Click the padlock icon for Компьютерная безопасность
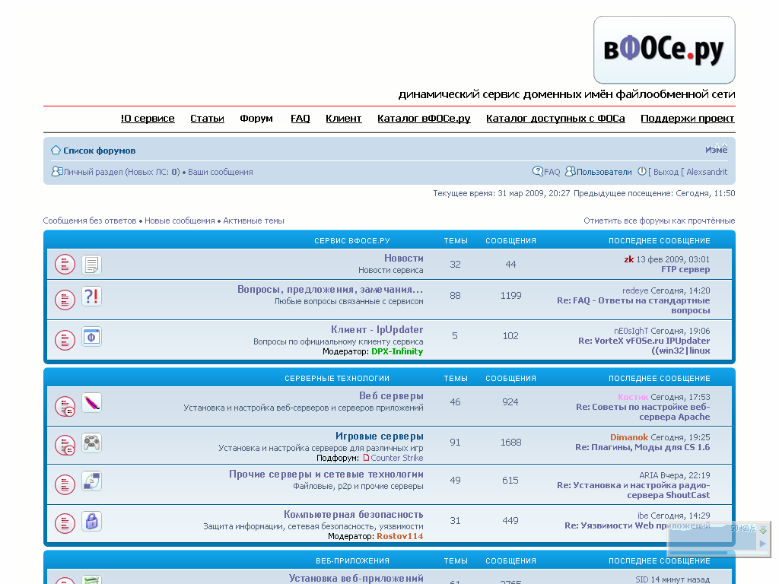779x584 pixels. coord(91,521)
